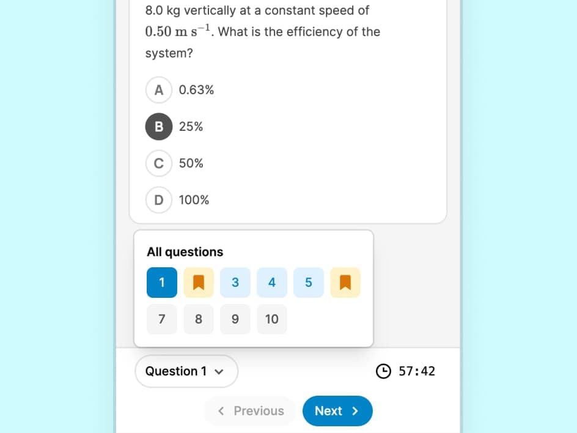Collapse the Question 1 dropdown
The image size is (577, 433).
pos(186,371)
